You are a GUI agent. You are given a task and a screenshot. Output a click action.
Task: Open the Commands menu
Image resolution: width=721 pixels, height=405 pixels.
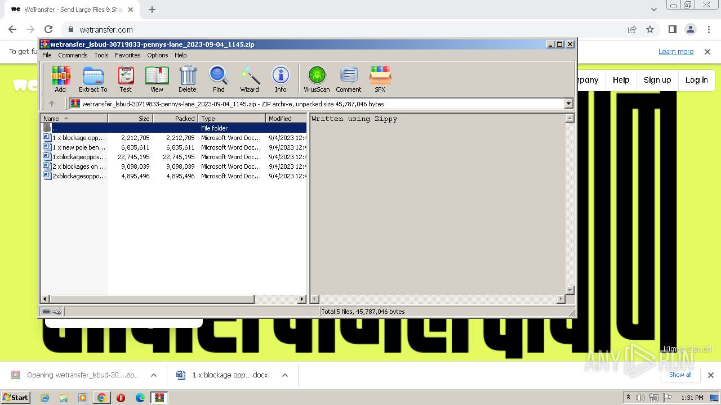(x=73, y=55)
